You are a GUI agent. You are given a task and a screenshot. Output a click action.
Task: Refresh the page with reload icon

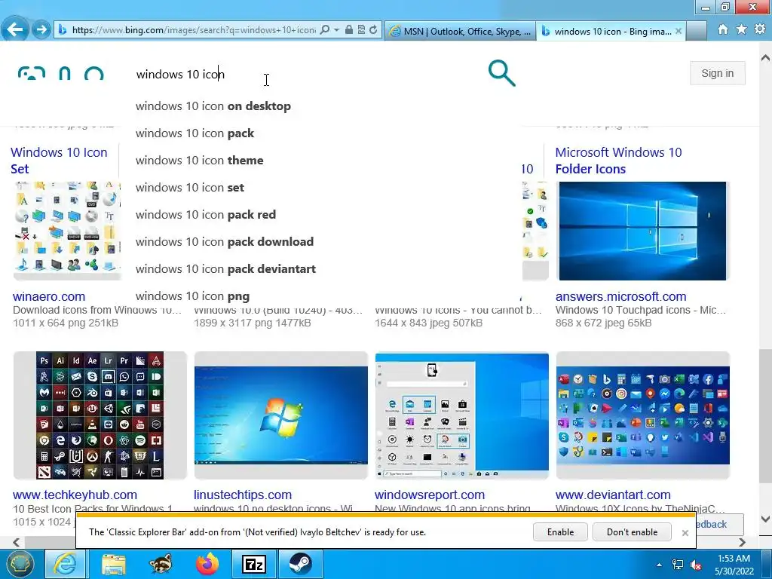(x=373, y=30)
